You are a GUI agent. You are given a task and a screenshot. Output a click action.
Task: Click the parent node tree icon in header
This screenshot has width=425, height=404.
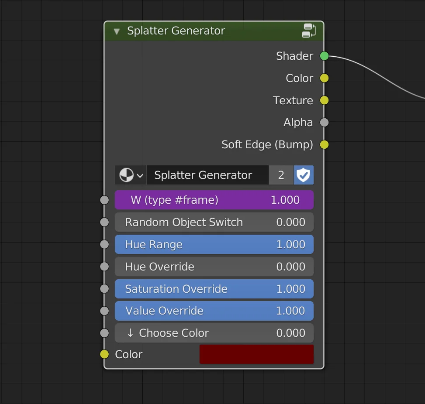[308, 31]
